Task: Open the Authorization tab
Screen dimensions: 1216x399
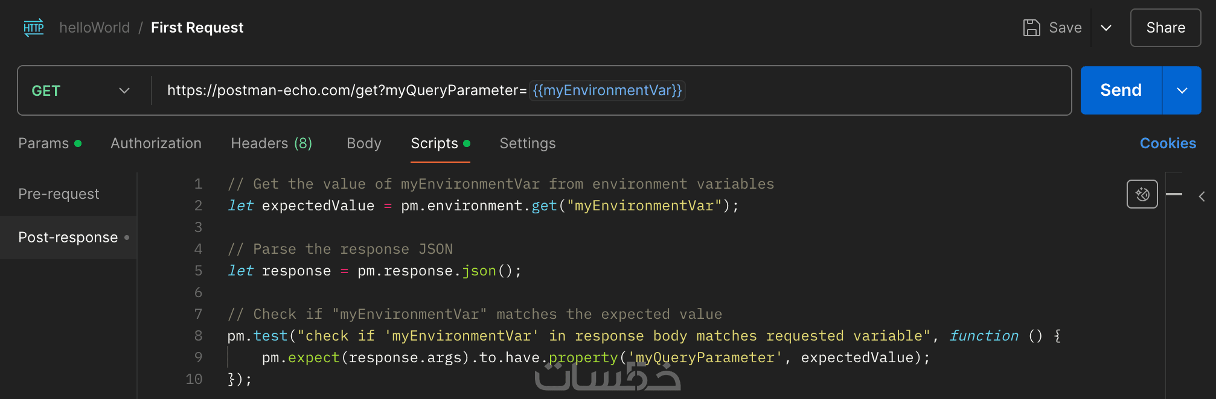Action: [x=156, y=143]
